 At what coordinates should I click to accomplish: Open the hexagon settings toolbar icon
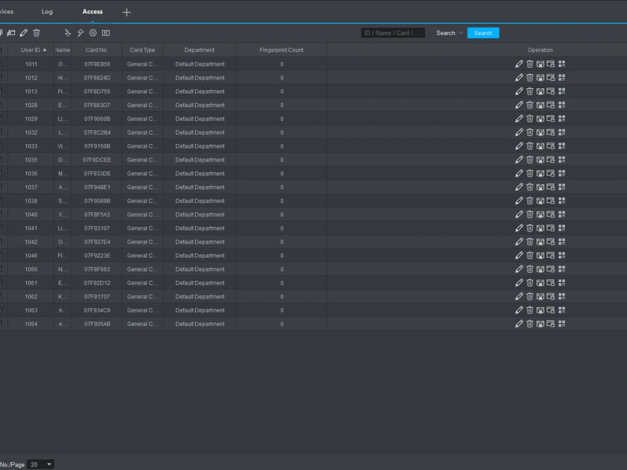[x=93, y=33]
